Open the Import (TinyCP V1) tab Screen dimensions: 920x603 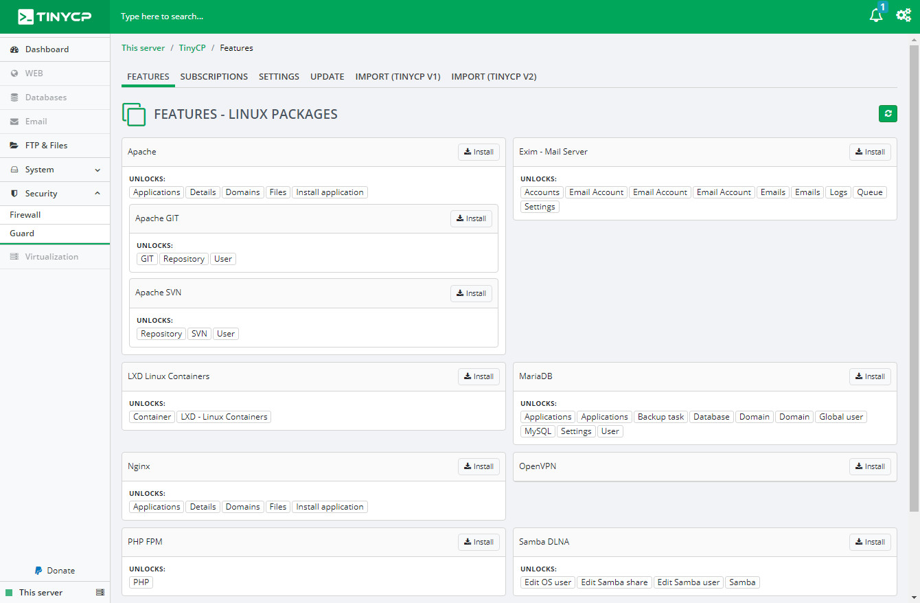coord(398,77)
